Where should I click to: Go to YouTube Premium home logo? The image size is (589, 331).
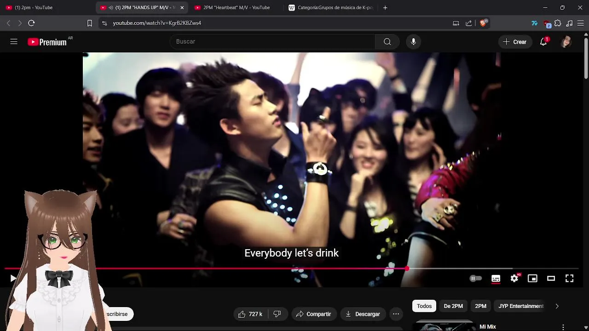pos(47,42)
